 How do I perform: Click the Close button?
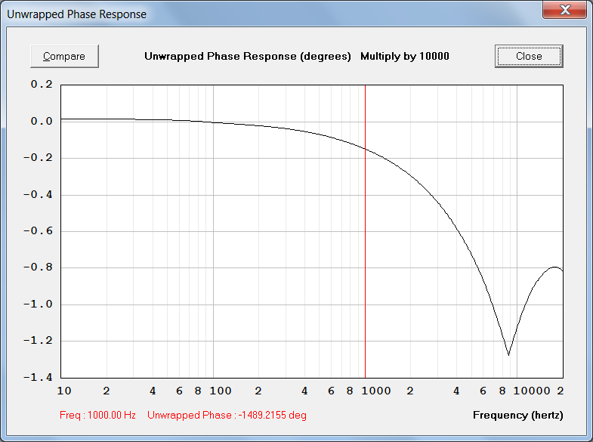coord(529,57)
